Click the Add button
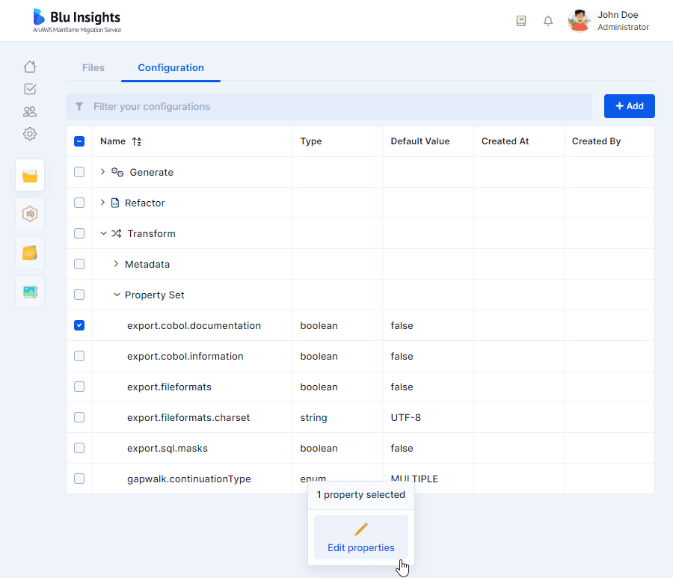Viewport: 673px width, 578px height. pyautogui.click(x=629, y=106)
